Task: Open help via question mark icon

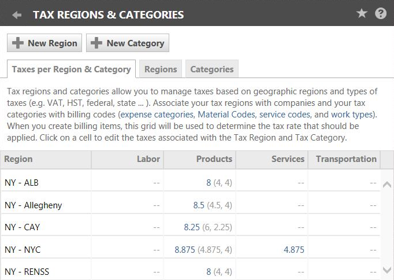Action: (381, 14)
